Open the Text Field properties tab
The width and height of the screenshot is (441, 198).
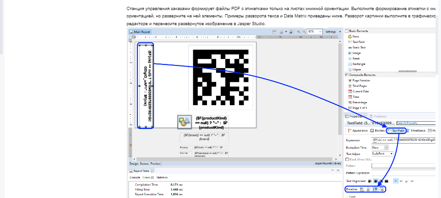tap(396, 130)
